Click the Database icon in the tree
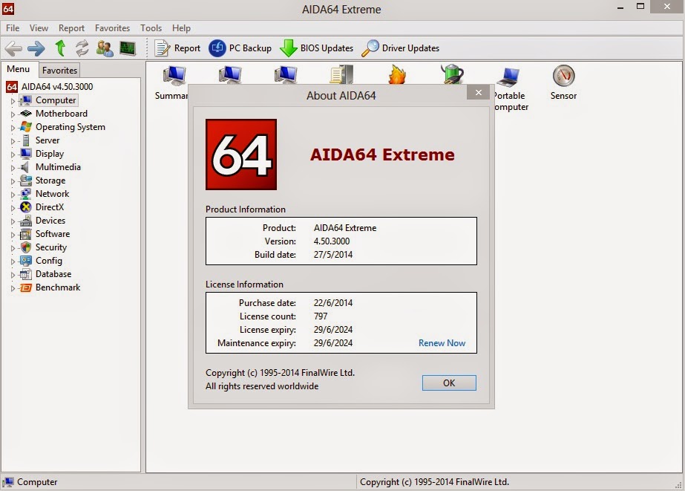This screenshot has height=491, width=685. (26, 274)
